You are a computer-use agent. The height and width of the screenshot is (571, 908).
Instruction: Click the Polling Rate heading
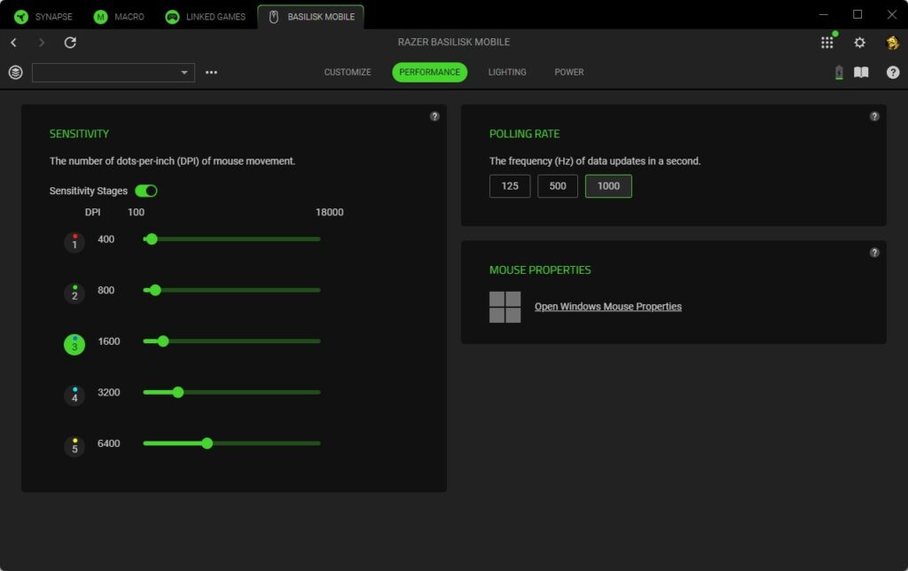525,134
